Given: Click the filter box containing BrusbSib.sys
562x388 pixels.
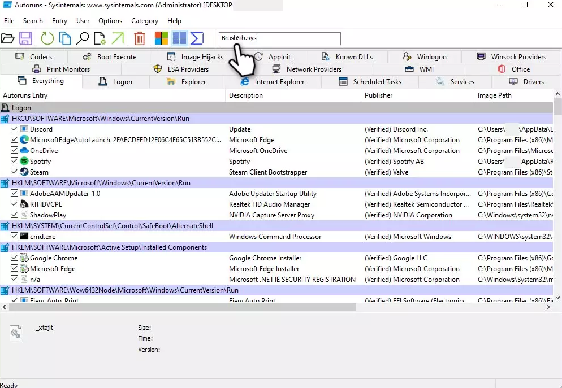Looking at the screenshot, I should point(279,38).
